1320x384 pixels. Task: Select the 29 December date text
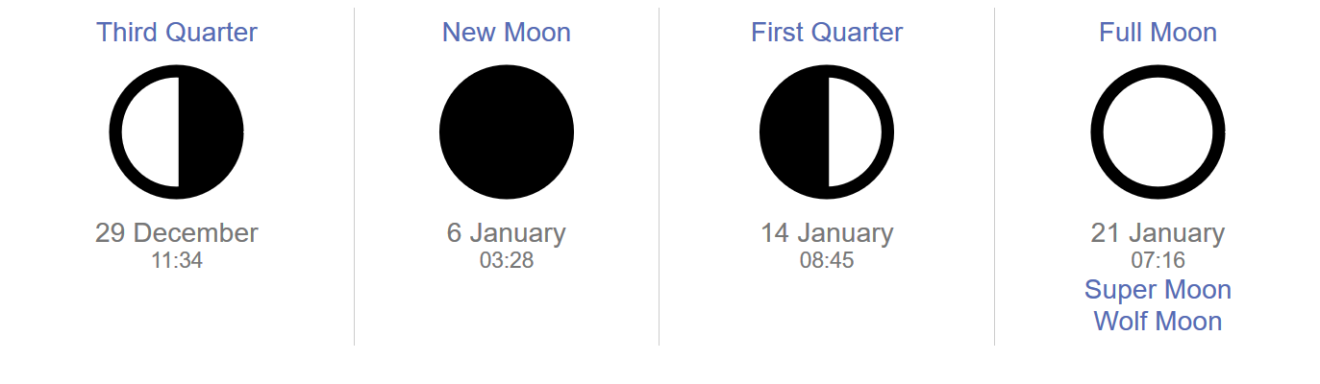(x=177, y=233)
